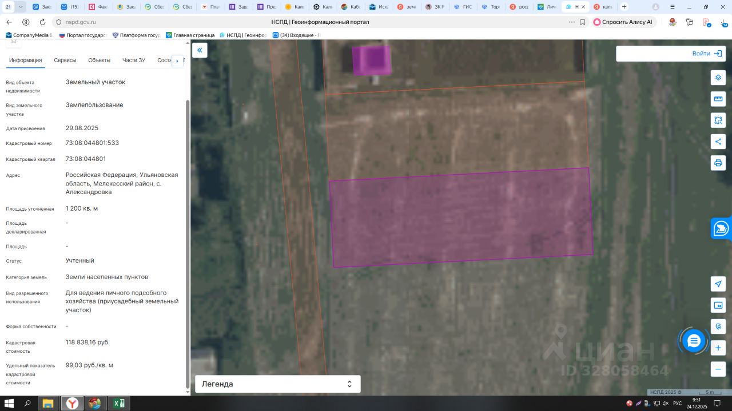Zoom in on the map with plus button

click(x=718, y=348)
